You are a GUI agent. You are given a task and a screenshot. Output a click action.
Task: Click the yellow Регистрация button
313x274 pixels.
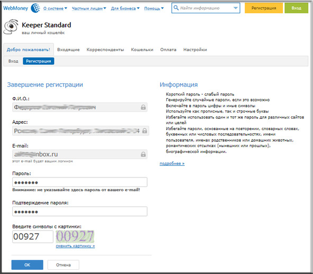point(264,8)
